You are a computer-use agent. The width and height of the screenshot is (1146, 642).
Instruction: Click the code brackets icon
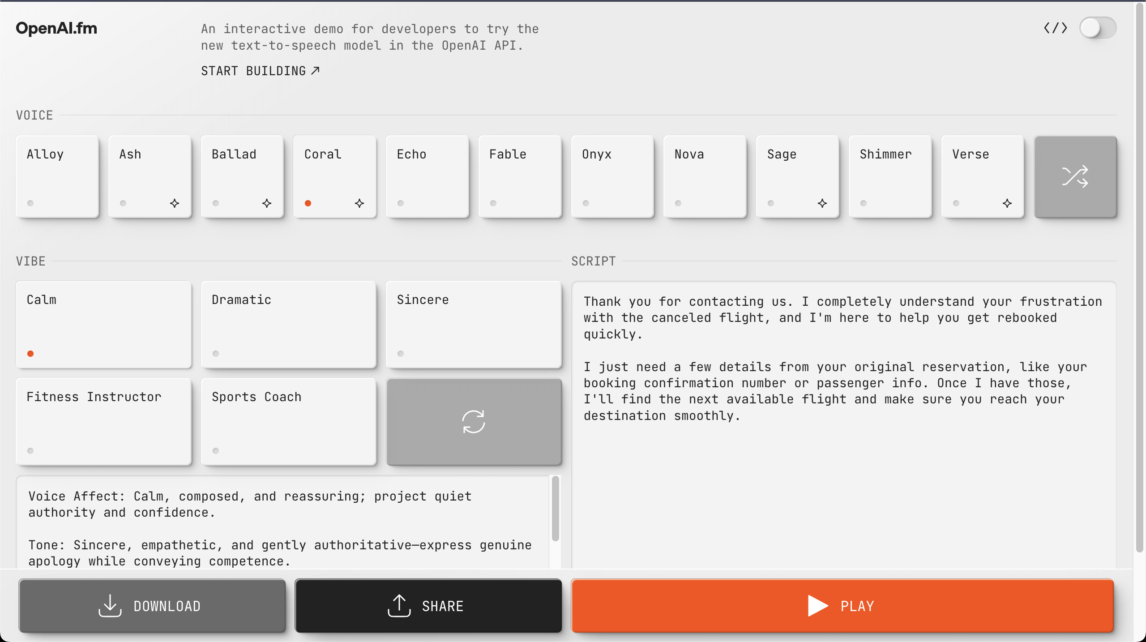1055,28
